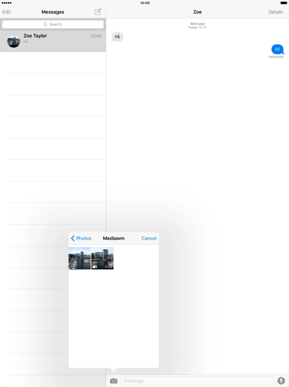This screenshot has width=289, height=387.
Task: Tap Zoe Taylor's contact avatar
Action: (x=13, y=41)
